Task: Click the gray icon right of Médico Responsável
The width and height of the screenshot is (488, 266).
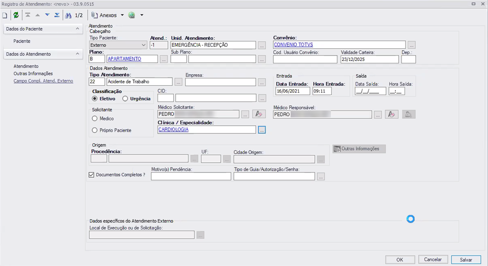Action: tap(408, 114)
